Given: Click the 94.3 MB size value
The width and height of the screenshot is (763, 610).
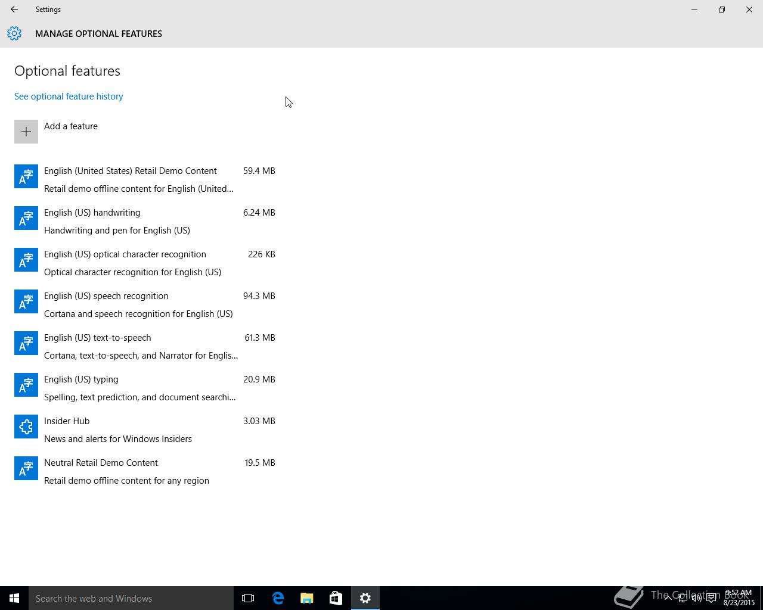Looking at the screenshot, I should [259, 296].
